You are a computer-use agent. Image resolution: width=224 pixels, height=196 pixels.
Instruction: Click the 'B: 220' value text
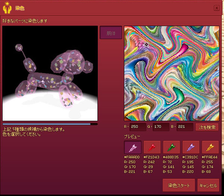click(x=188, y=172)
